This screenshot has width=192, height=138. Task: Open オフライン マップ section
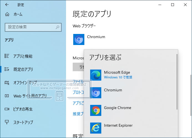pos(25,83)
